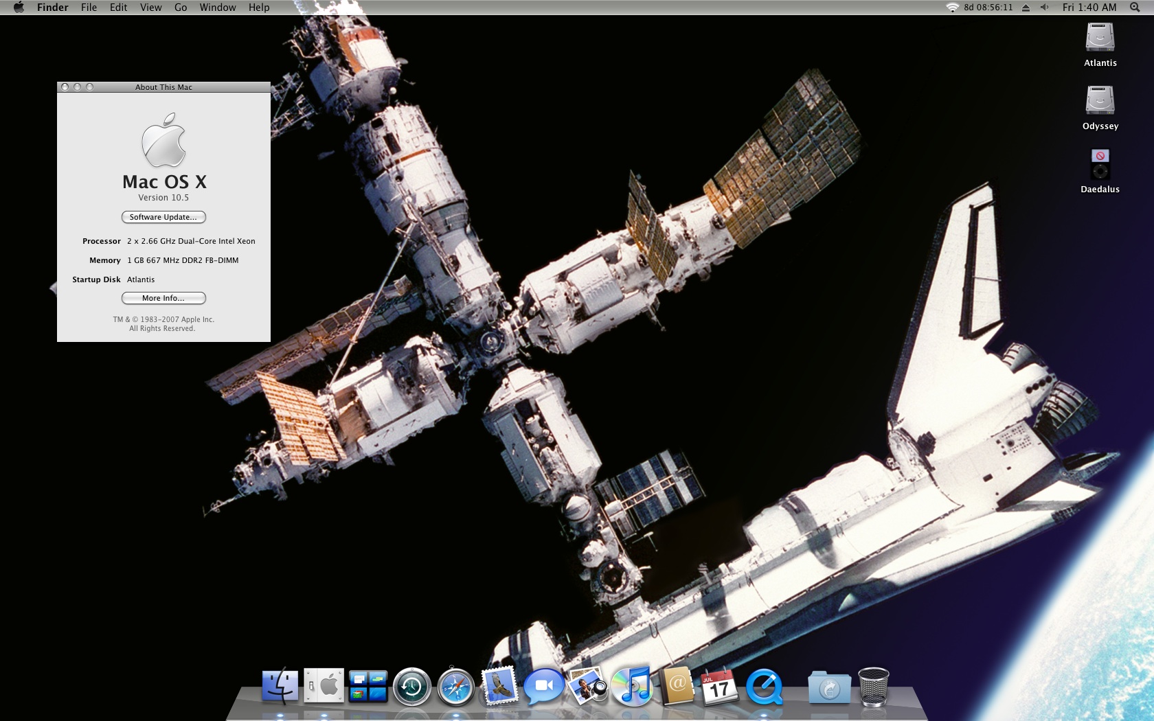This screenshot has width=1154, height=721.
Task: Open iCal from the Dock
Action: click(719, 686)
